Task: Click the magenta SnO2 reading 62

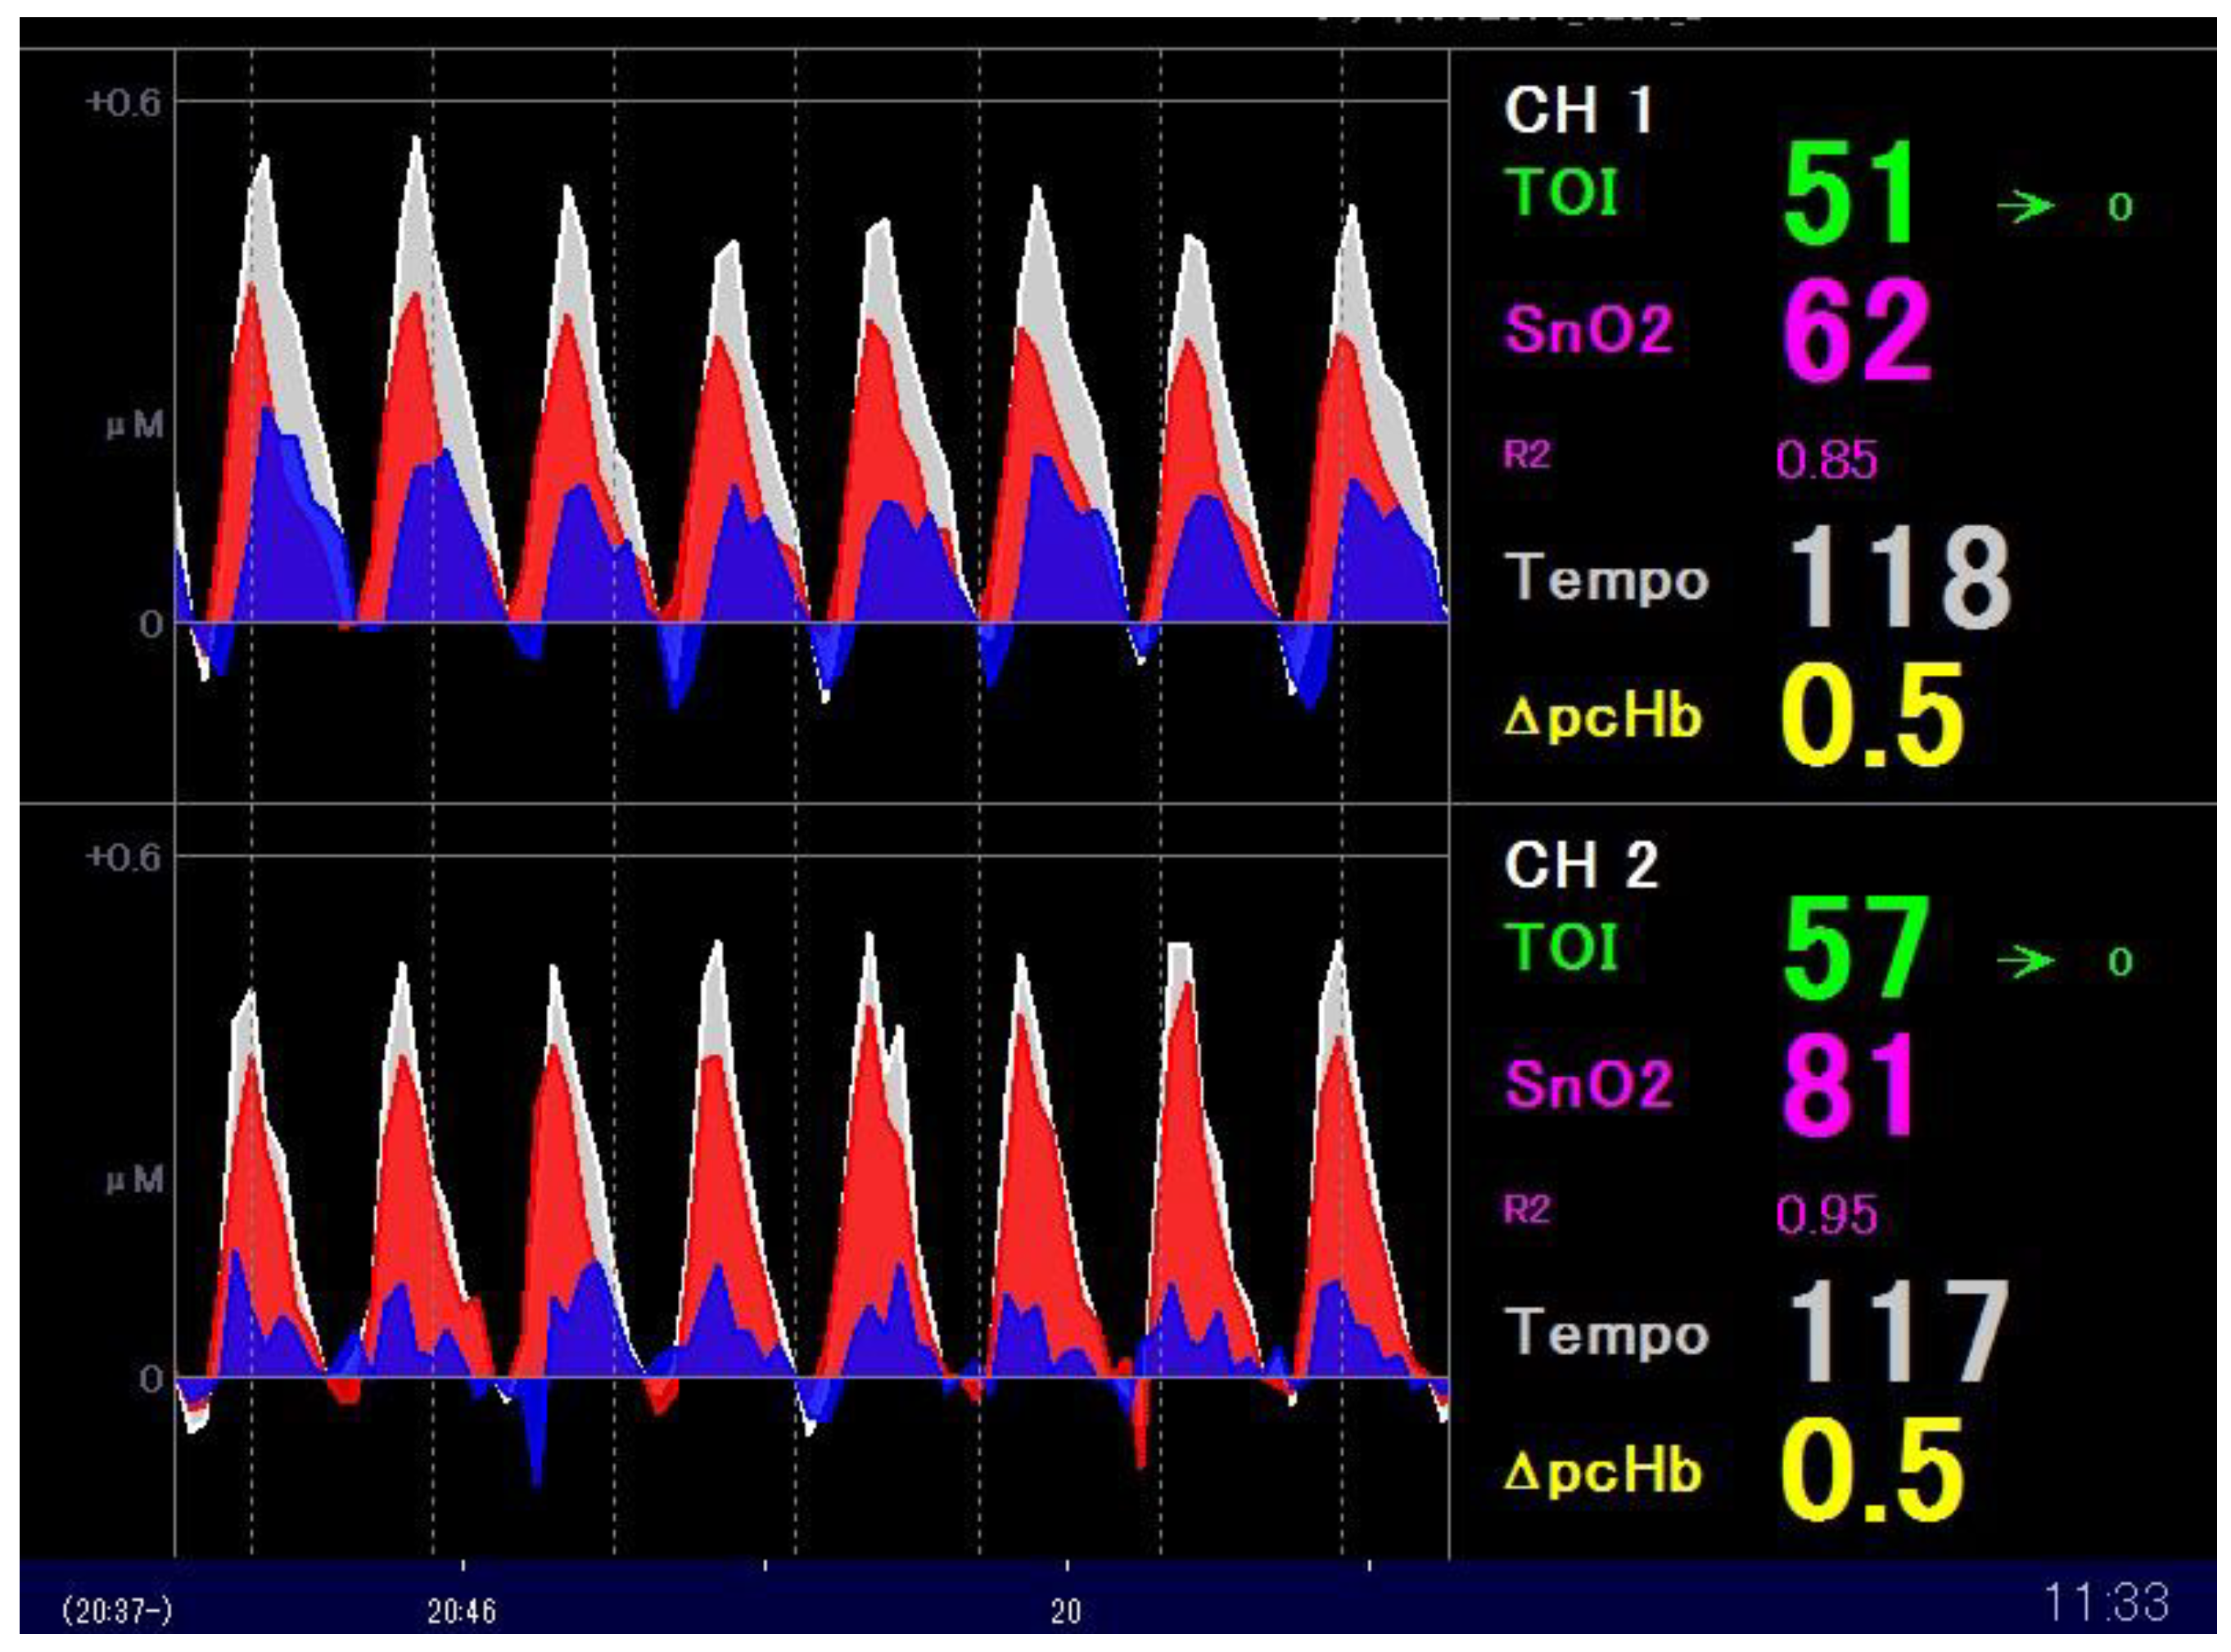Action: coord(1857,330)
